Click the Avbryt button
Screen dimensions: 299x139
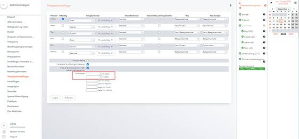point(69,98)
